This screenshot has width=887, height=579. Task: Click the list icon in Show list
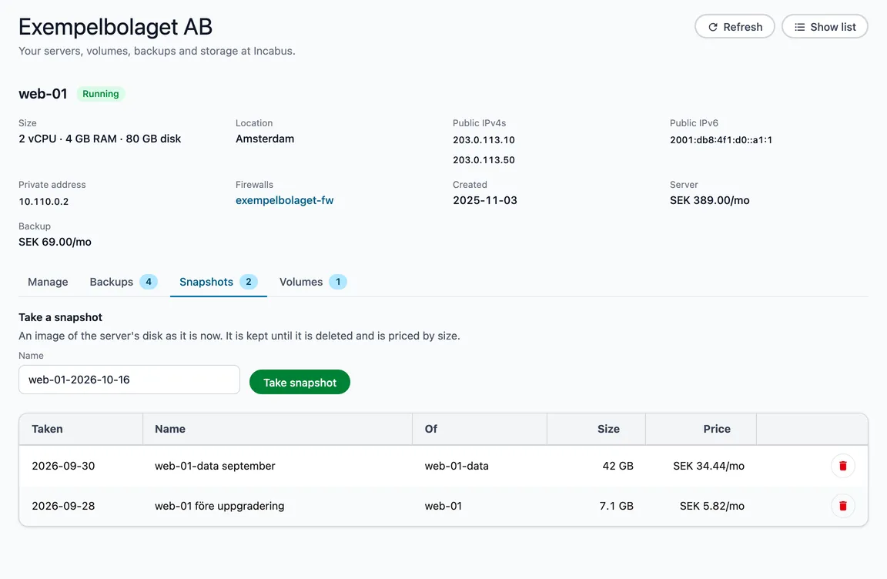click(799, 27)
